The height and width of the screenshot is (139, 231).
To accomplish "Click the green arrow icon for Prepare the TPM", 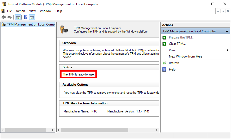I will coord(165,37).
